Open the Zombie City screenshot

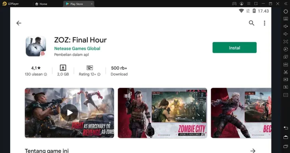(x=162, y=112)
